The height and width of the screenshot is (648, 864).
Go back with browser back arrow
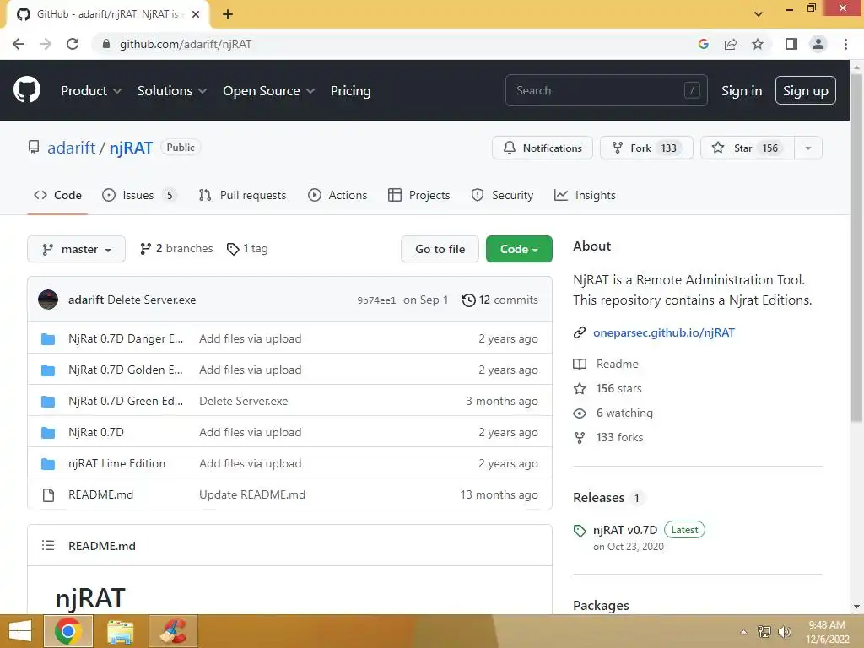pos(19,44)
